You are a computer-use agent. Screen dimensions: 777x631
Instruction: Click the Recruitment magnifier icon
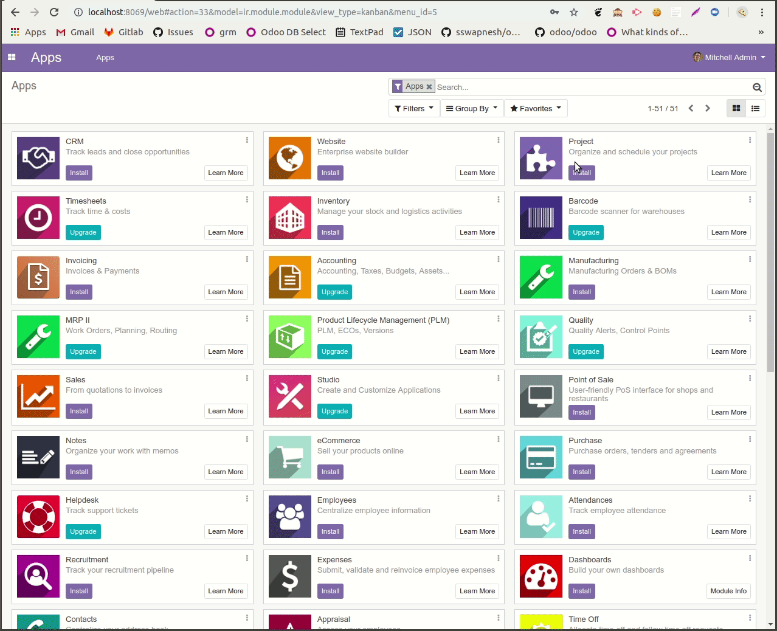coord(38,576)
